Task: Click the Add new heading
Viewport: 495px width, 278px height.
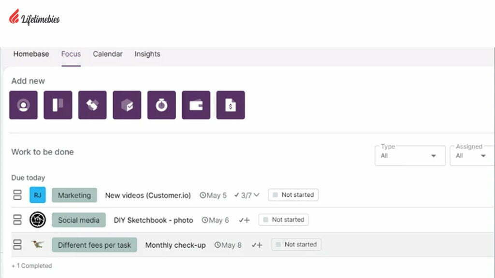Action: click(28, 81)
